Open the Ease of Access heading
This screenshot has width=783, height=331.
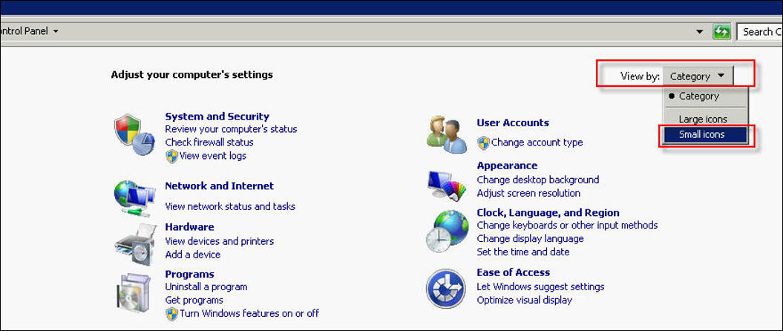(514, 272)
